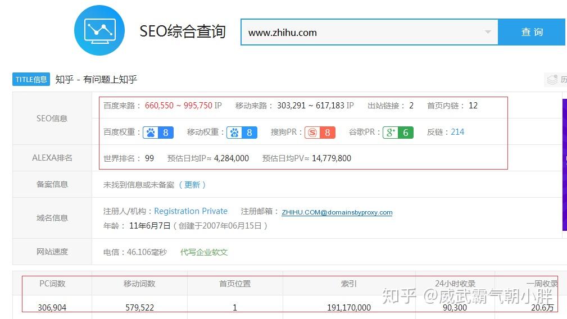Click the 移动词数 column header

[139, 284]
